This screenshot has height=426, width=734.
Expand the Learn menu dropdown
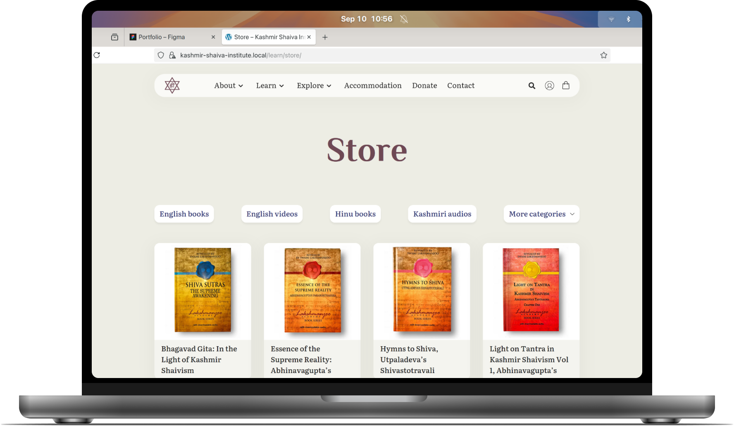tap(270, 86)
